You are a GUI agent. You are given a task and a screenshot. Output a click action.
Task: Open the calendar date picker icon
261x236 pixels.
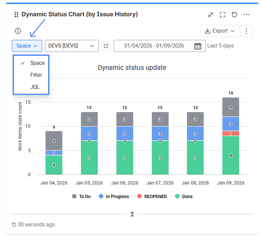(x=198, y=46)
